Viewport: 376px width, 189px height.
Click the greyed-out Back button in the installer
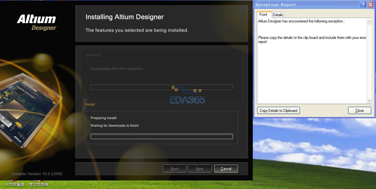175,169
